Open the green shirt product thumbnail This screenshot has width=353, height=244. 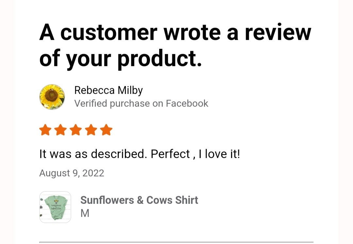click(55, 207)
